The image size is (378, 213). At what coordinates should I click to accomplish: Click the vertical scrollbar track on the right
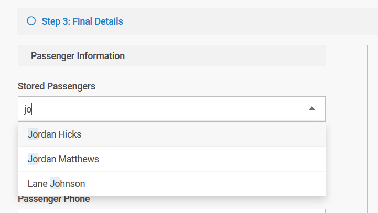[368, 129]
